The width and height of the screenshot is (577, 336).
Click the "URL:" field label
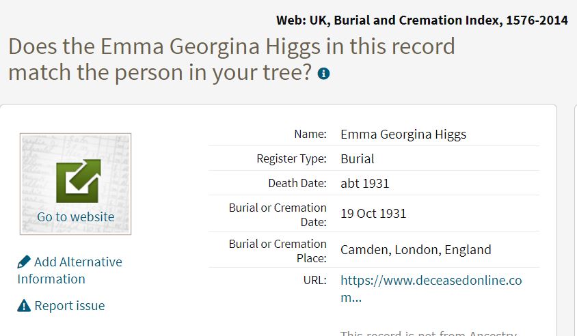tap(314, 280)
